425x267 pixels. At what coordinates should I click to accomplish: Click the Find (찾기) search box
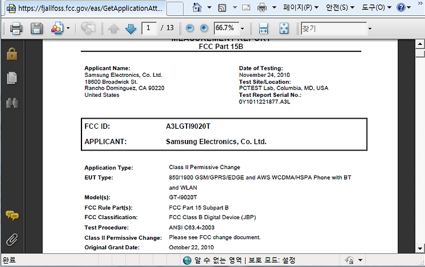click(333, 28)
